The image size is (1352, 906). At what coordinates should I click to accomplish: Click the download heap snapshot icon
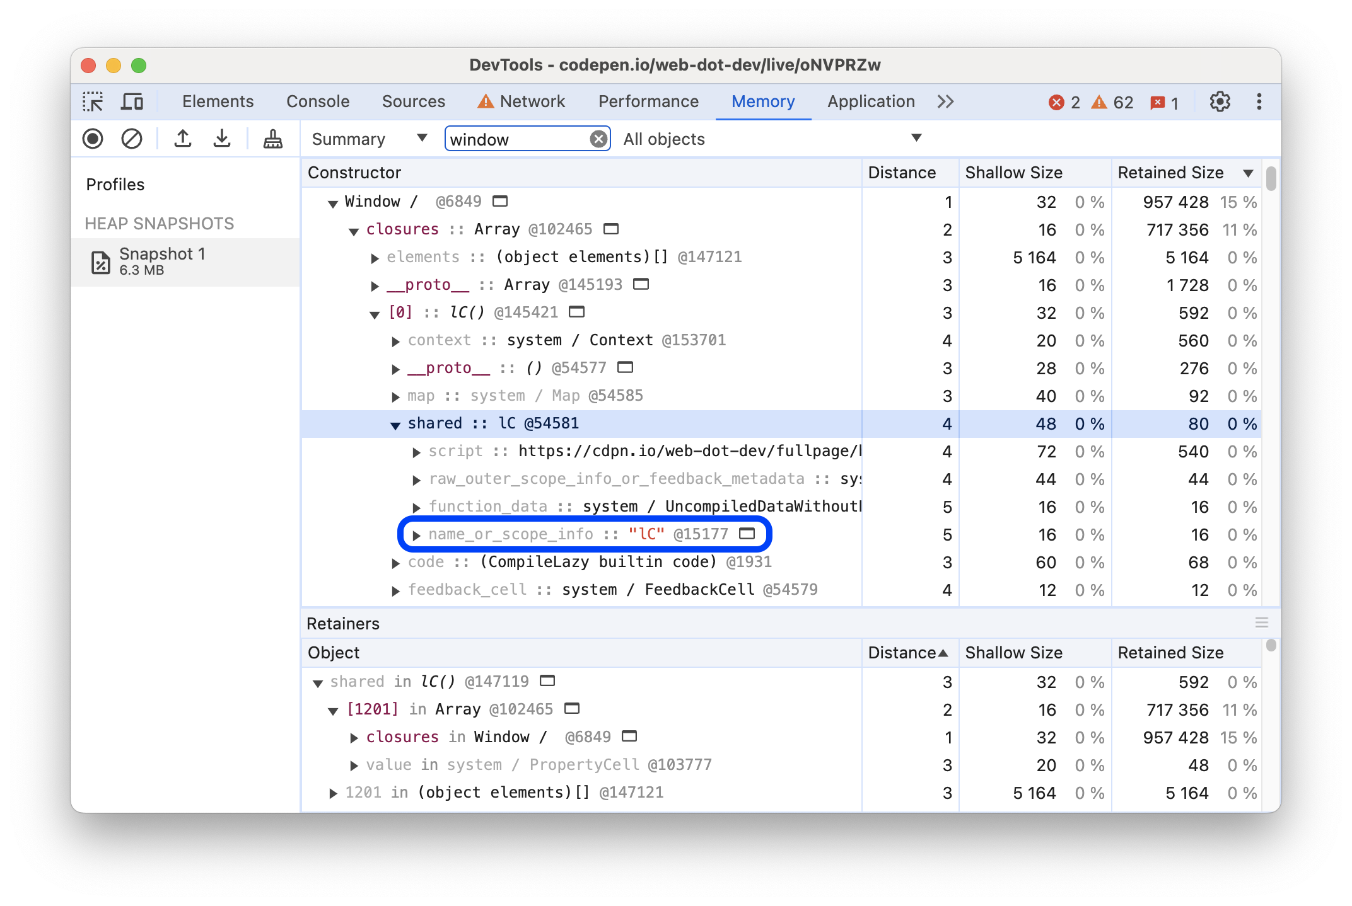[223, 139]
